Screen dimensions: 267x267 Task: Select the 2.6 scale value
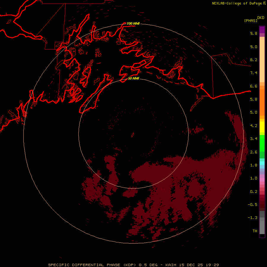[254, 152]
